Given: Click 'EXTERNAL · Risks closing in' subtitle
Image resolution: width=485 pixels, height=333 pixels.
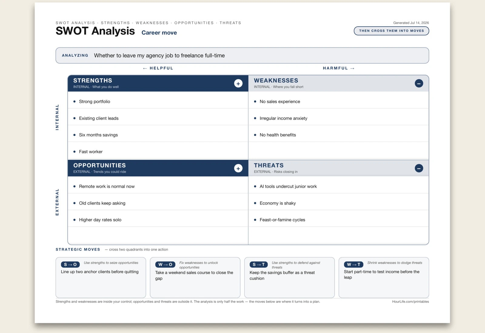Looking at the screenshot, I should click(276, 172).
